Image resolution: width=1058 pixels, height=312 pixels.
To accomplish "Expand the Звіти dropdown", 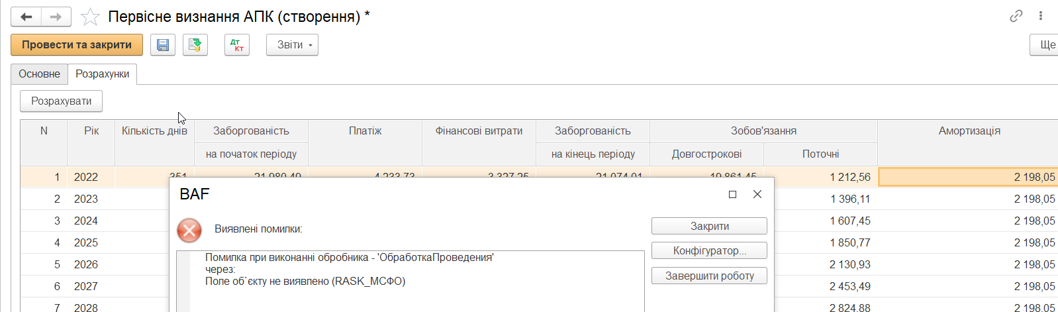I will (293, 45).
